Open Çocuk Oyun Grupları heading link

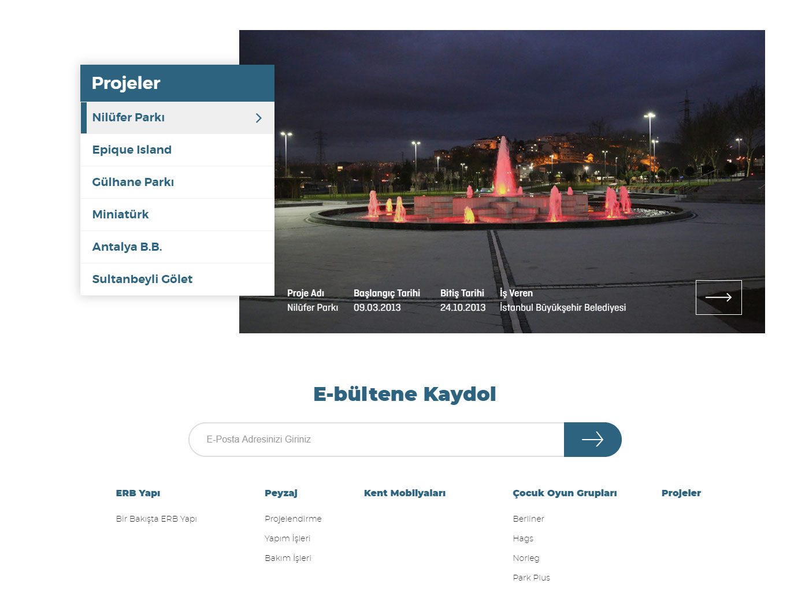click(x=565, y=493)
